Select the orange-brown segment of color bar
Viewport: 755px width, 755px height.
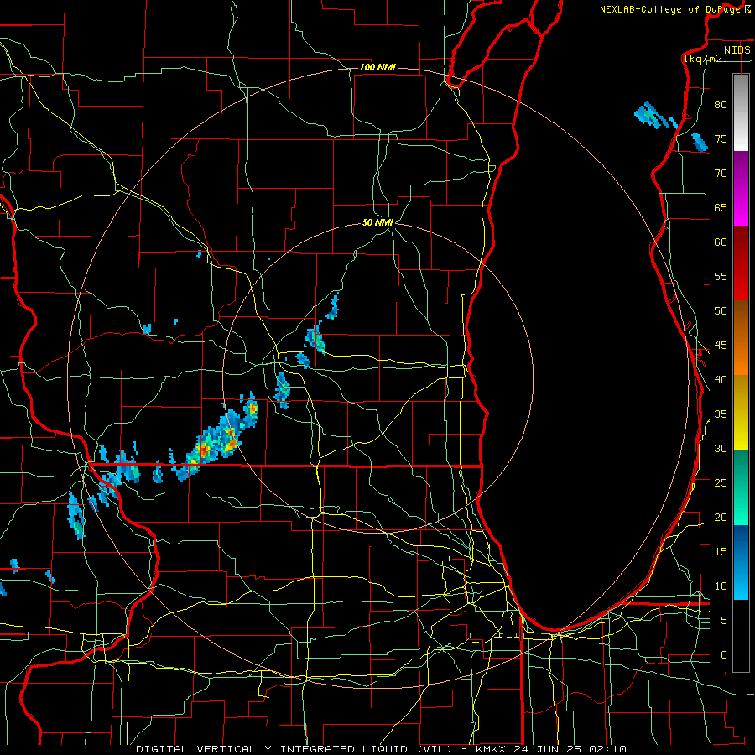tap(741, 338)
